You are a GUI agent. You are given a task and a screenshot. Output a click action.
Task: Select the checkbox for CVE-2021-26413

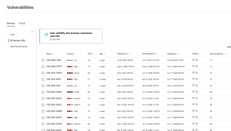tap(43, 105)
